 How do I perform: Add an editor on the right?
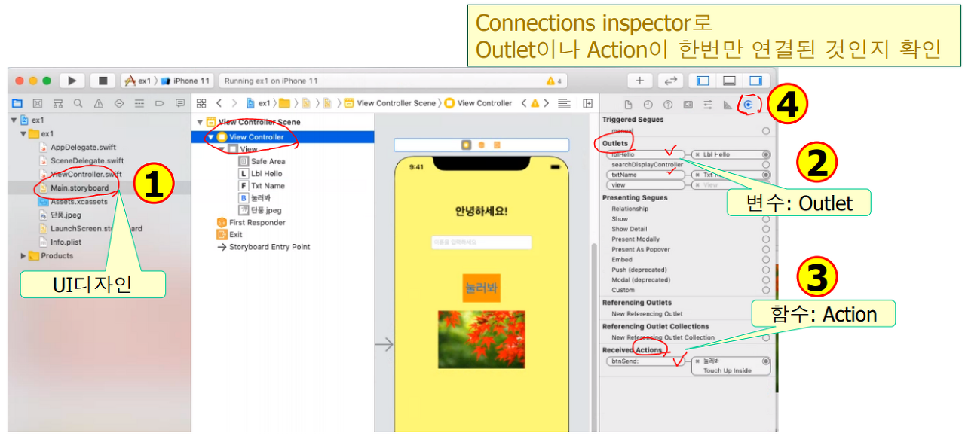point(588,103)
